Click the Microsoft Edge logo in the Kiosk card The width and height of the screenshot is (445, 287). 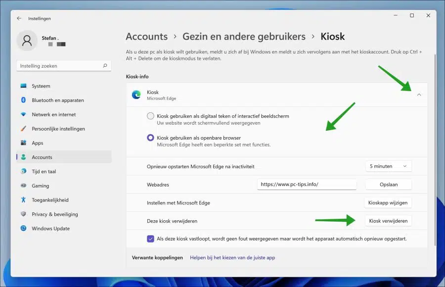pos(136,95)
